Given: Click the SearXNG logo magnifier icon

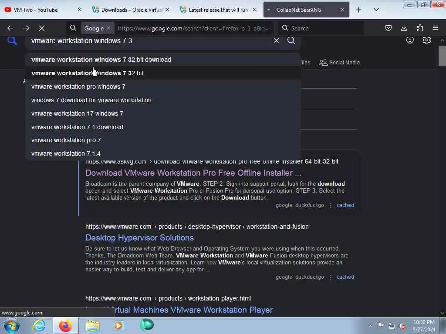Looking at the screenshot, I should [x=12, y=40].
